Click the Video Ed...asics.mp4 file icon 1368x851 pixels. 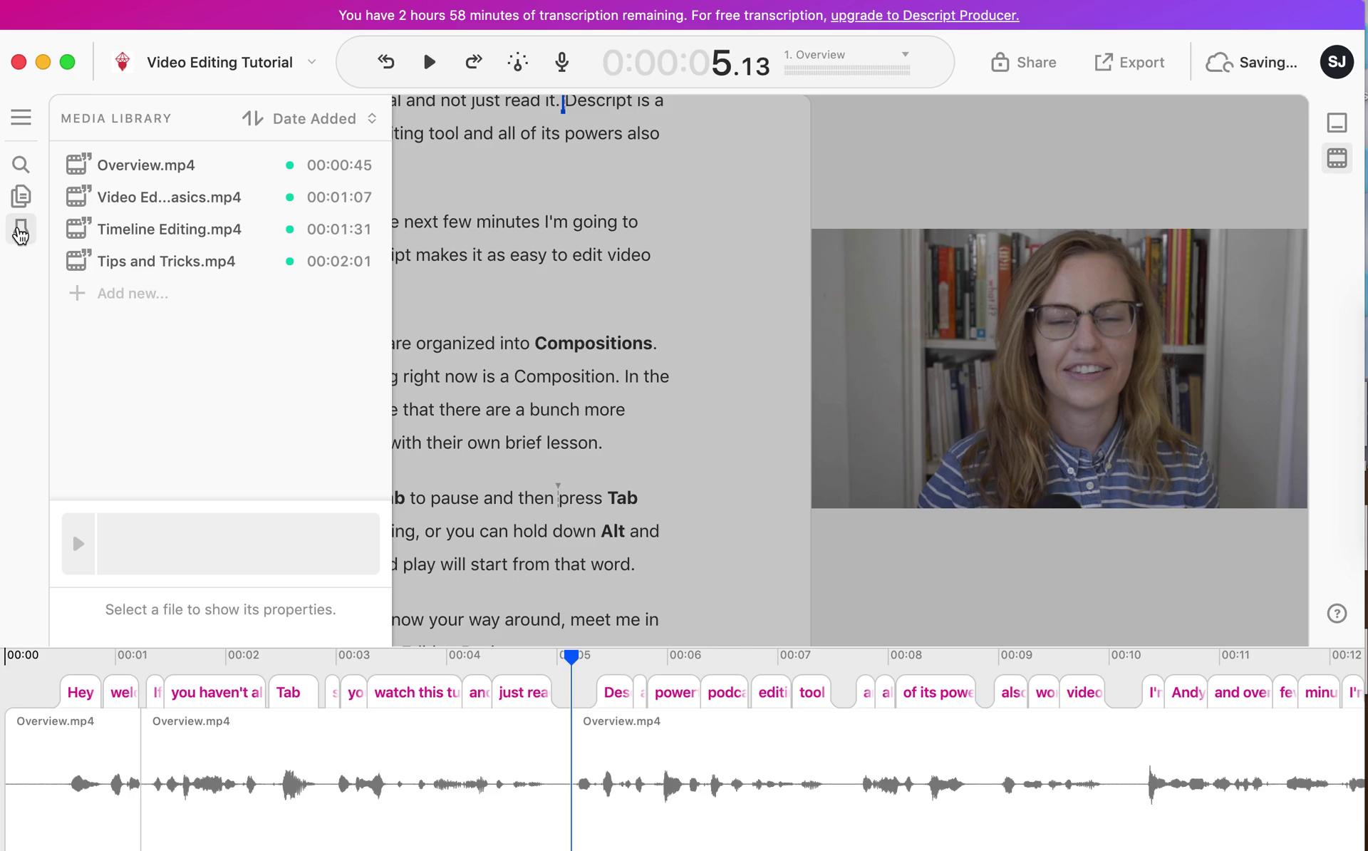(x=78, y=196)
